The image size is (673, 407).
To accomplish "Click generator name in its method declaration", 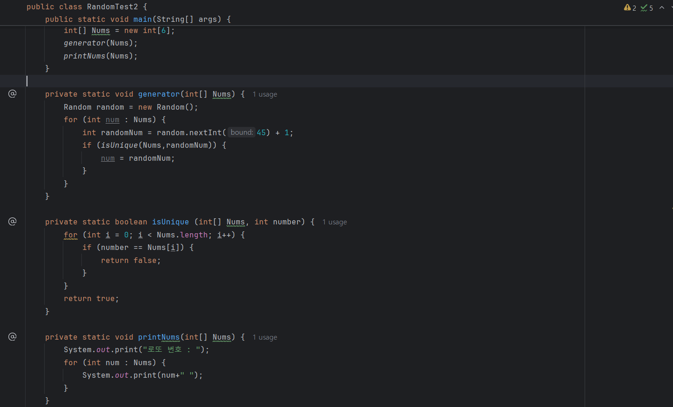I will tap(159, 94).
